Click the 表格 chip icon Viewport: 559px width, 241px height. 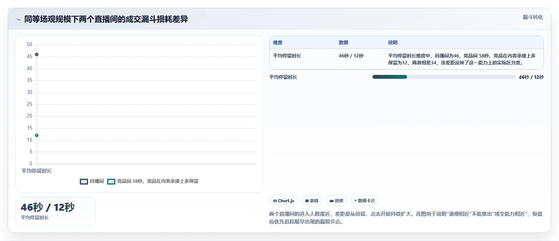pos(307,201)
